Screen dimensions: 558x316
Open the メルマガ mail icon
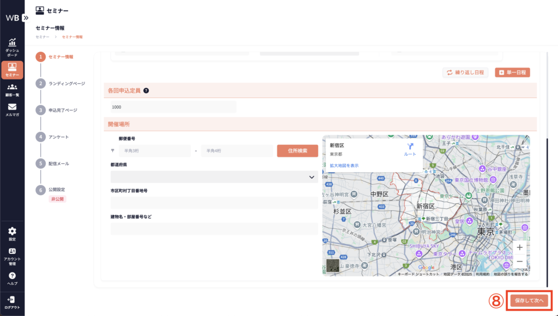(12, 107)
